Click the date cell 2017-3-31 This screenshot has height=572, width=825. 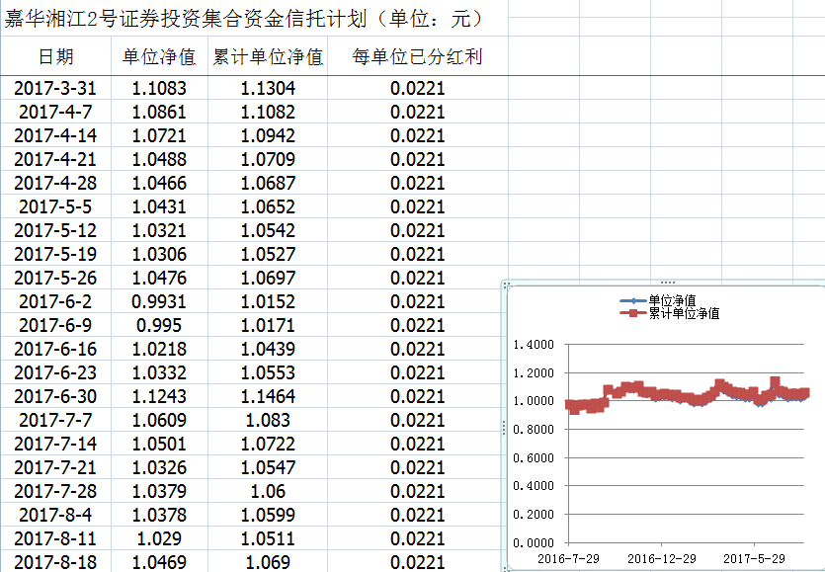(55, 88)
